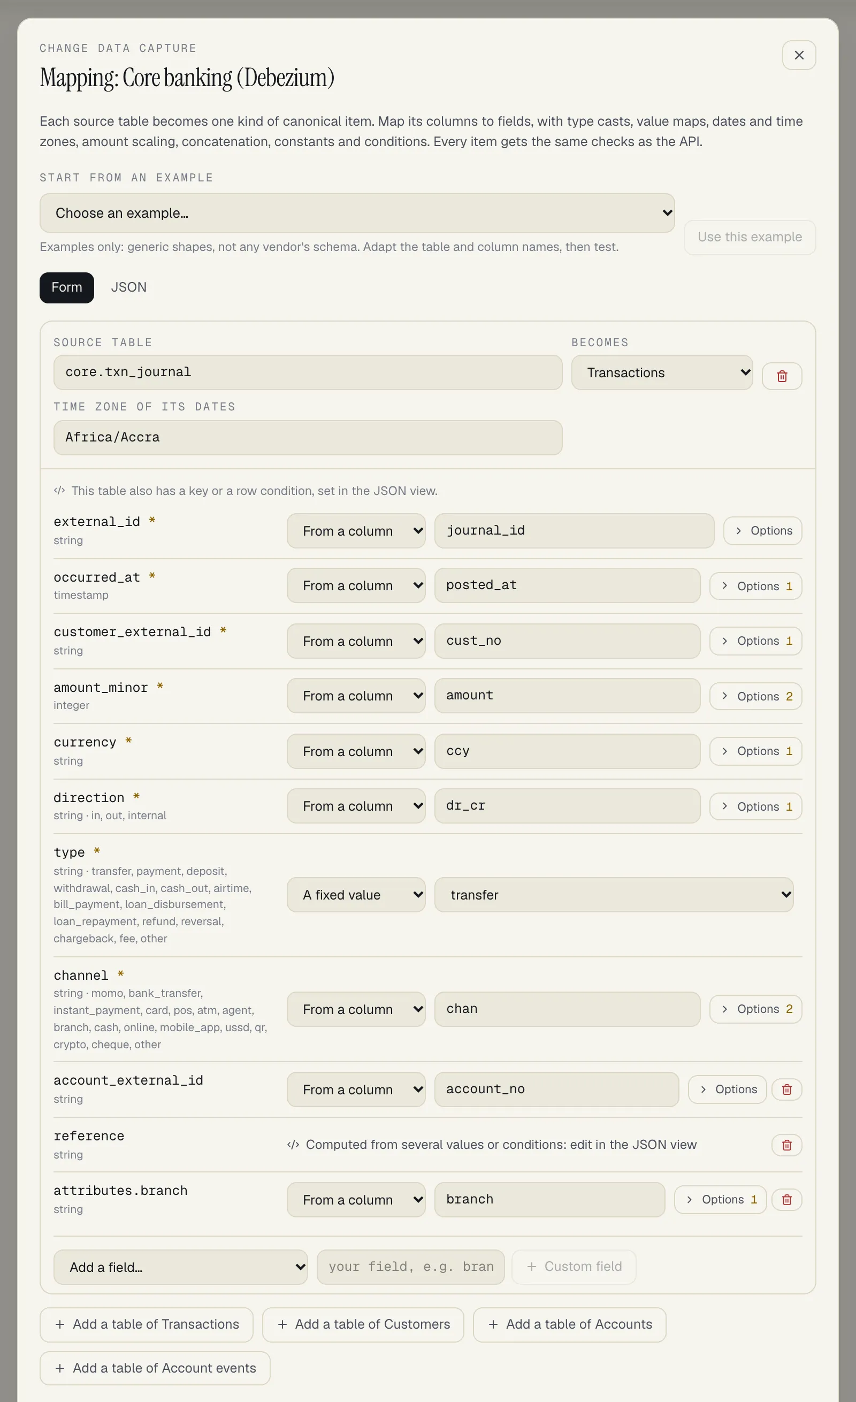Edit the dr_cr column field
Image resolution: width=856 pixels, height=1402 pixels.
(x=567, y=806)
